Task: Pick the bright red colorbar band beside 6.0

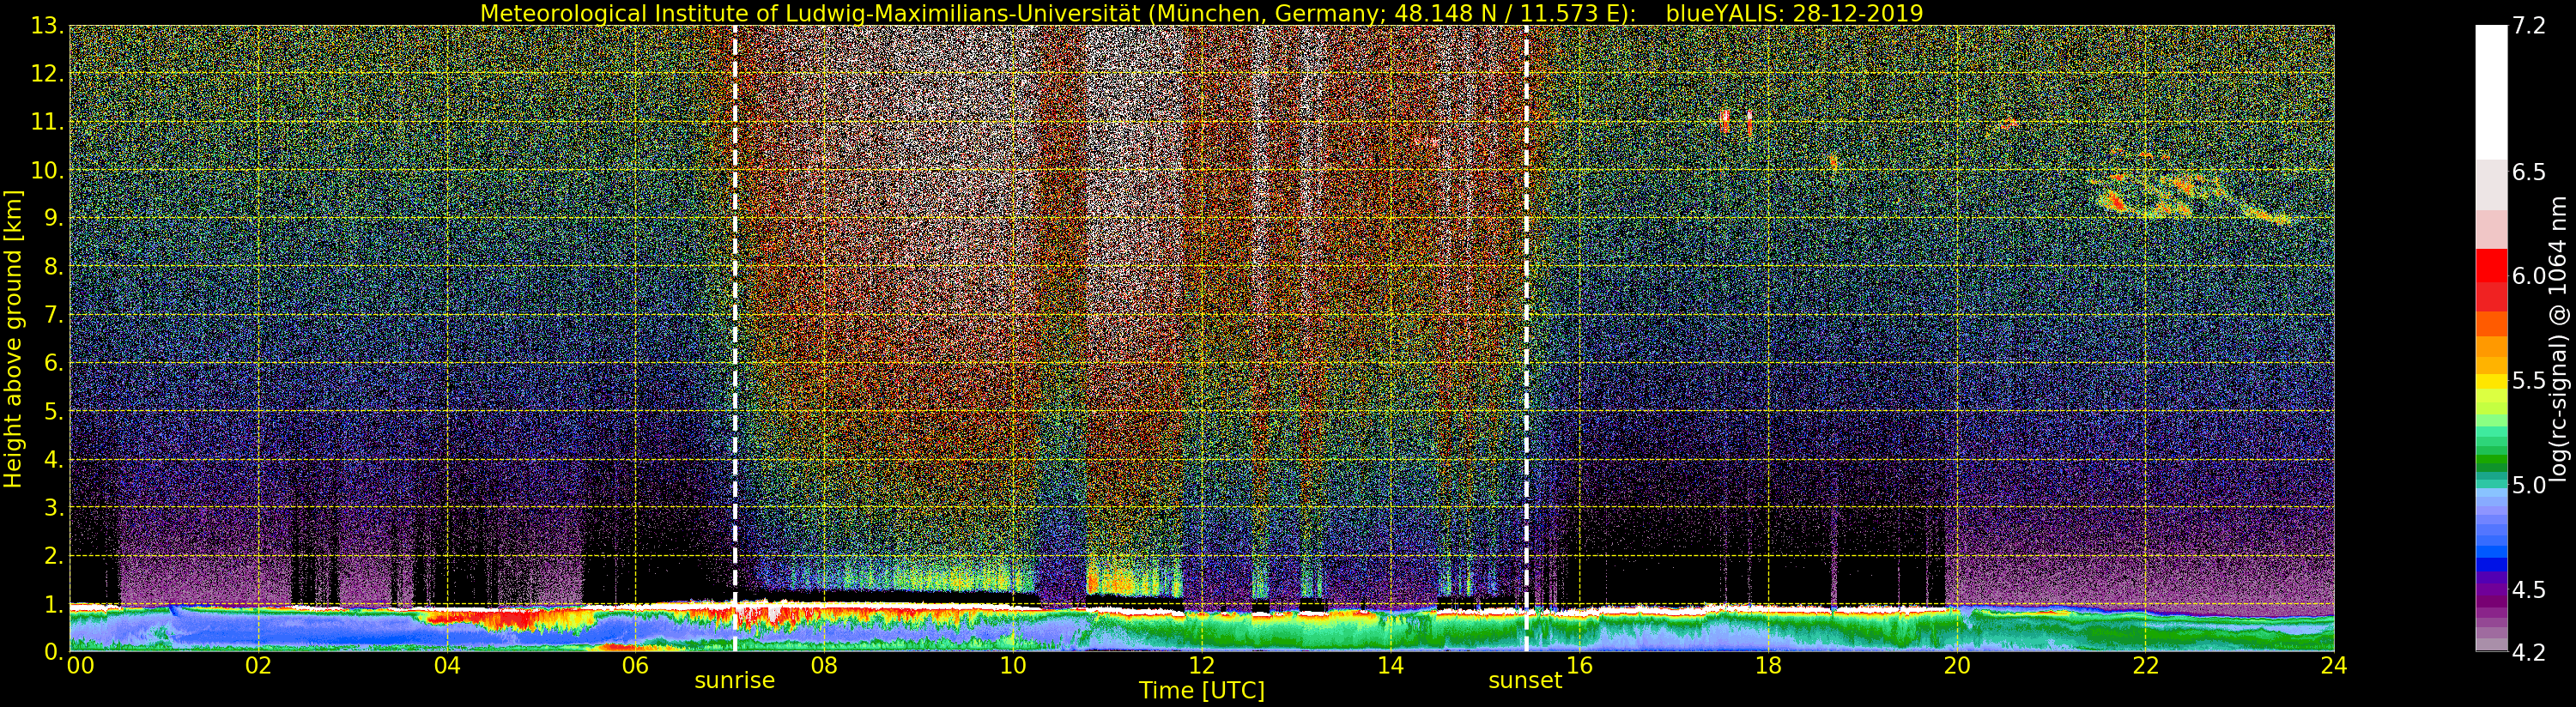Action: (x=2491, y=267)
